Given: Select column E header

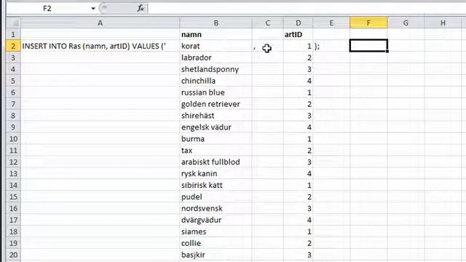Looking at the screenshot, I should (331, 23).
